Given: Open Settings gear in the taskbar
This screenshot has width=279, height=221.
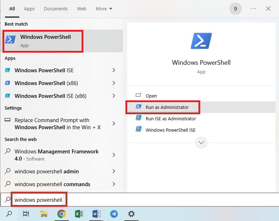Looking at the screenshot, I should tap(131, 214).
